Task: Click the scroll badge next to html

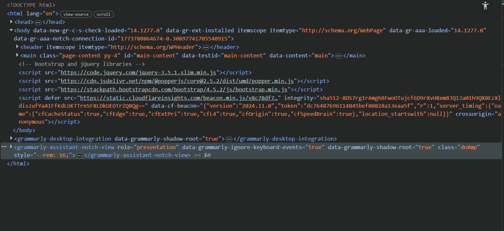Action: pos(104,14)
